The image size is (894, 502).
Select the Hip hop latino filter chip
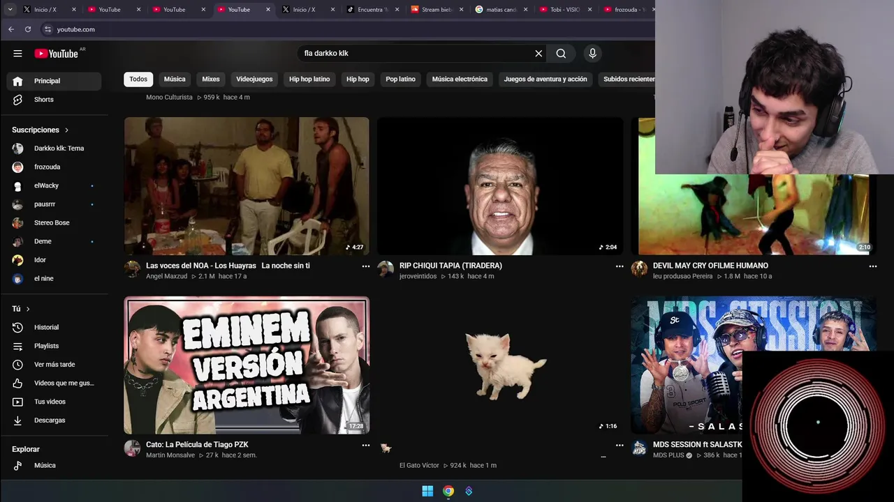coord(309,79)
